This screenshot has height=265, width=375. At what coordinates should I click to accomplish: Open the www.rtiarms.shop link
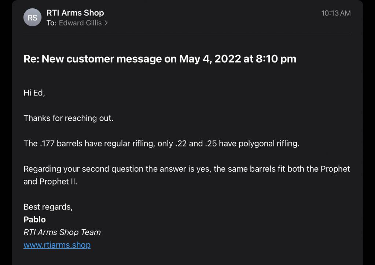point(57,245)
